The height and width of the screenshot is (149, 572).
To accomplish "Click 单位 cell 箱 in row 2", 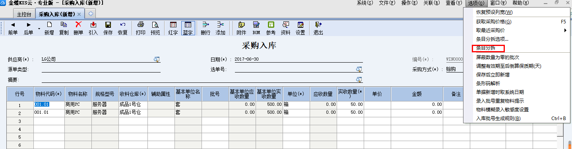I will [296, 113].
